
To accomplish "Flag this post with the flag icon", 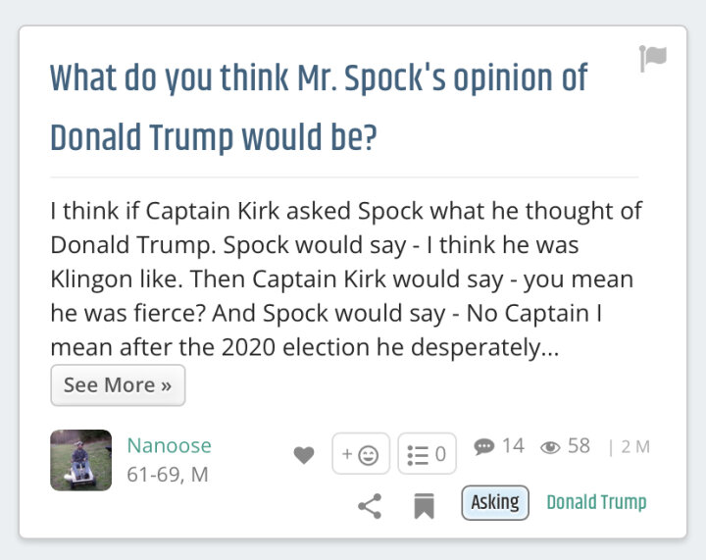I will tap(653, 59).
